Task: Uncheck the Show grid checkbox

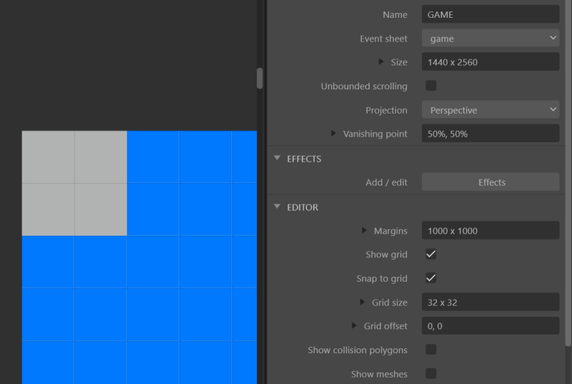Action: coord(431,254)
